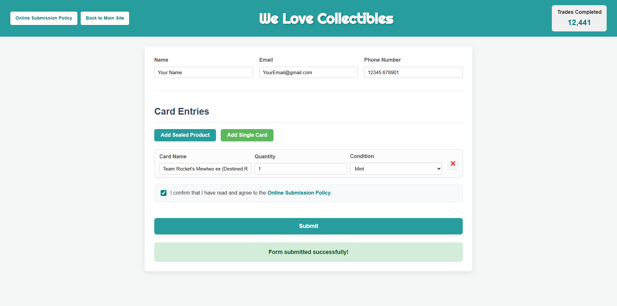The image size is (617, 306).
Task: Click the Card Name label
Action: pyautogui.click(x=173, y=156)
